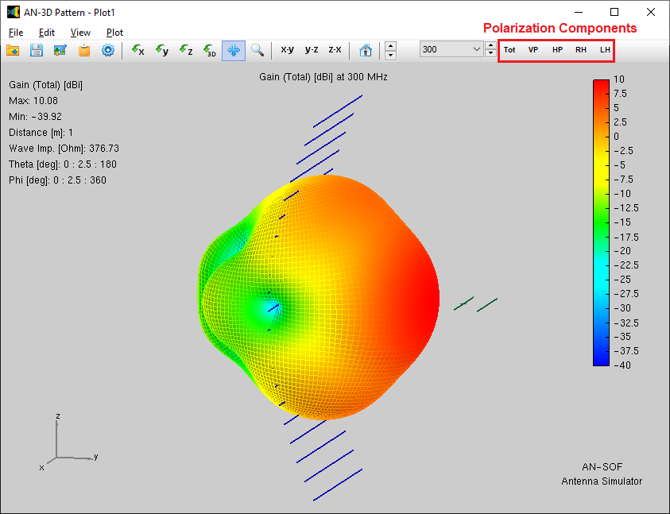Switch to RH polarization component
Screen dimensions: 670x514
[x=581, y=49]
